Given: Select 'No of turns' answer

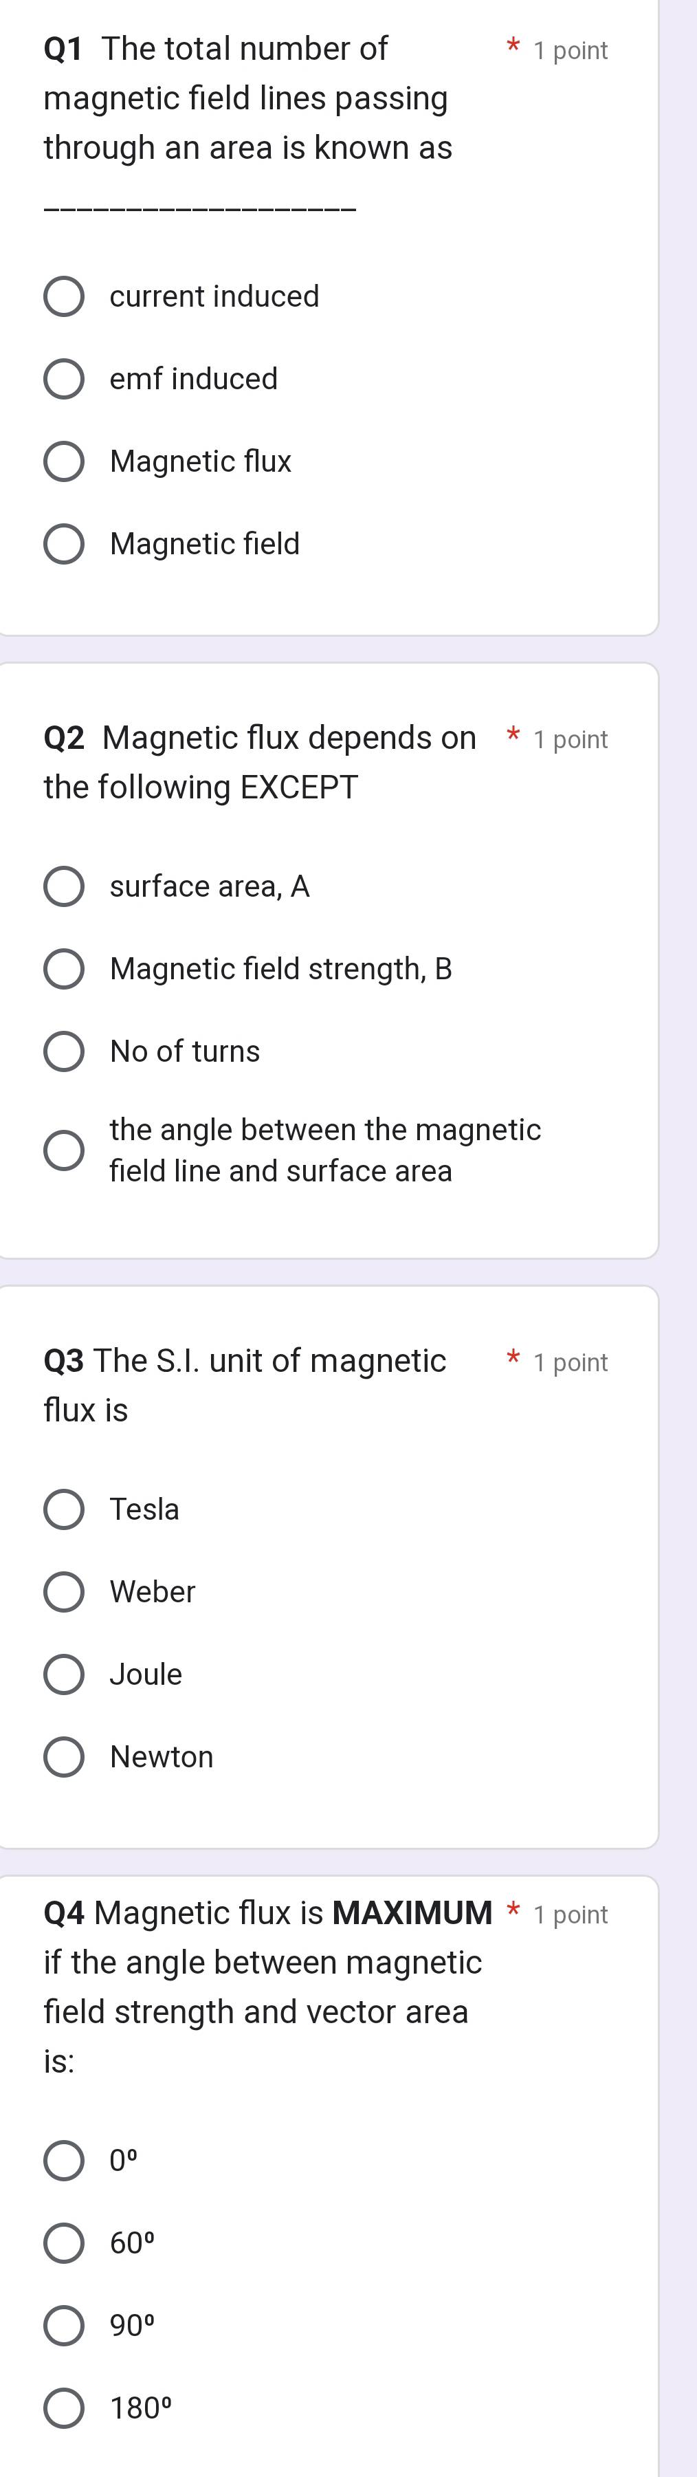Looking at the screenshot, I should pos(63,1052).
